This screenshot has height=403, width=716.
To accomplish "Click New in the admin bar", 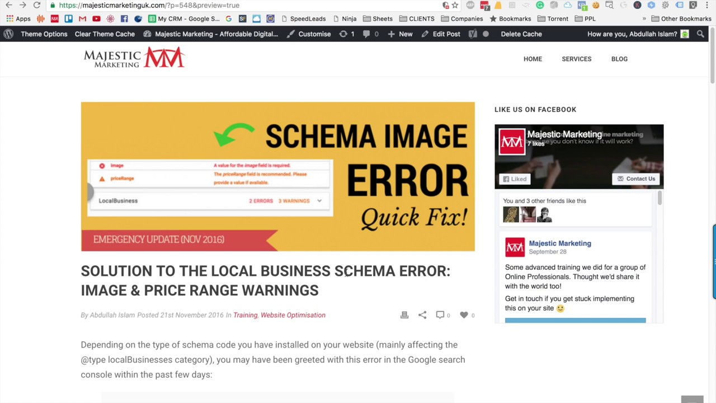I will point(400,34).
